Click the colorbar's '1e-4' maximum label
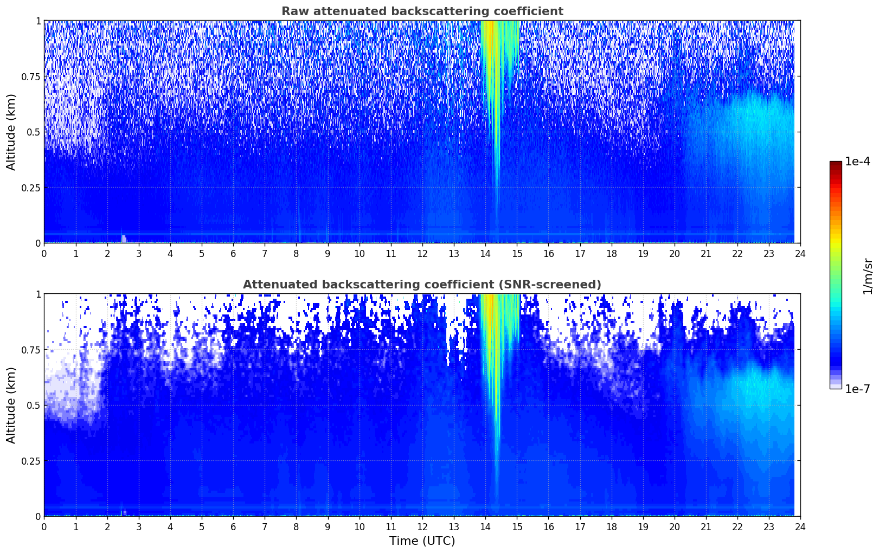Image resolution: width=879 pixels, height=553 pixels. (x=857, y=162)
